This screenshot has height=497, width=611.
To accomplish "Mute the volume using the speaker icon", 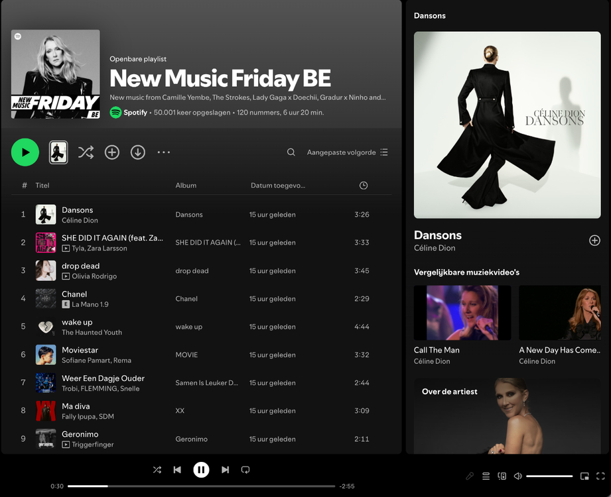I will tap(517, 476).
